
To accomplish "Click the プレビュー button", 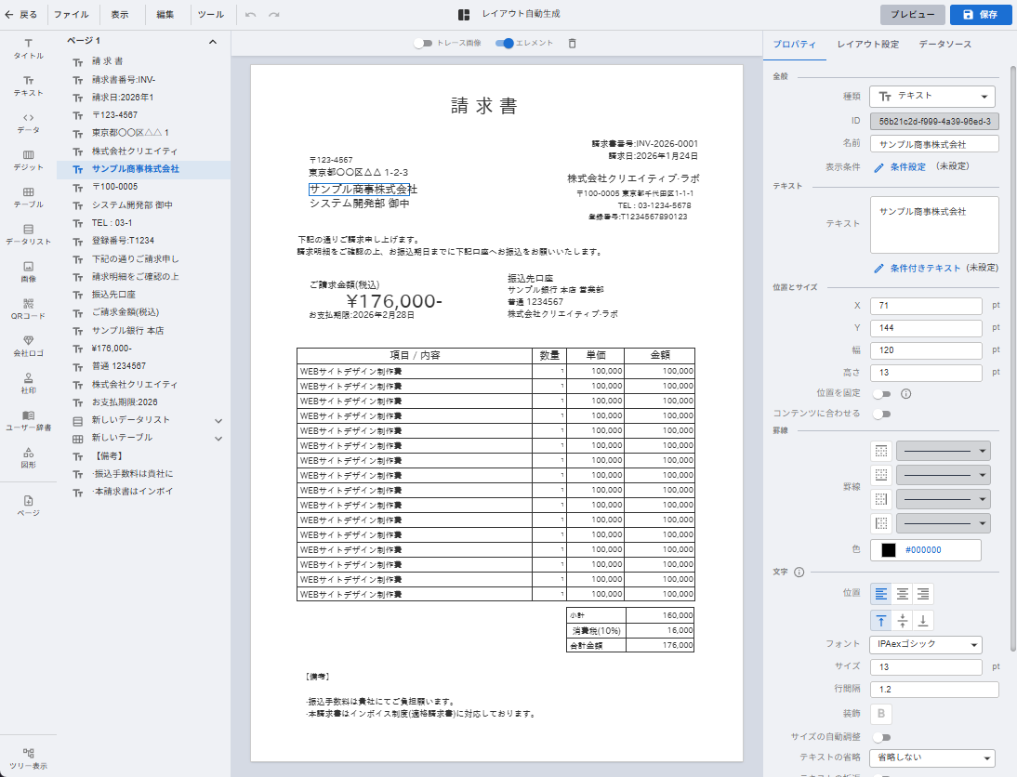I will (912, 15).
